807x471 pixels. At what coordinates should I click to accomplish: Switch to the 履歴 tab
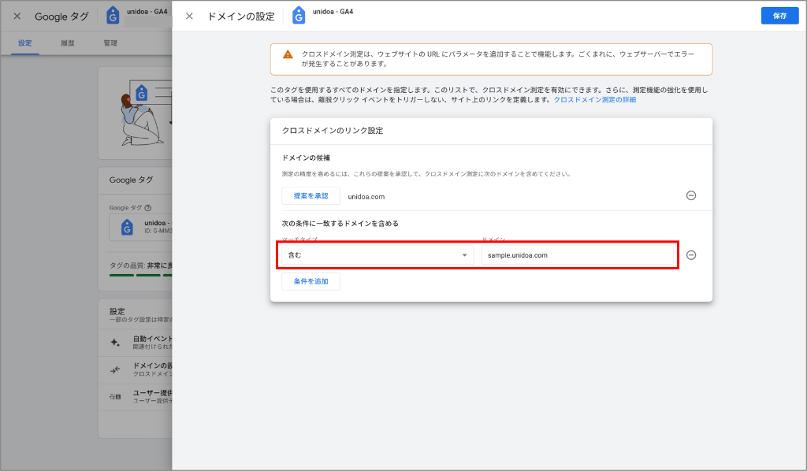pos(68,43)
